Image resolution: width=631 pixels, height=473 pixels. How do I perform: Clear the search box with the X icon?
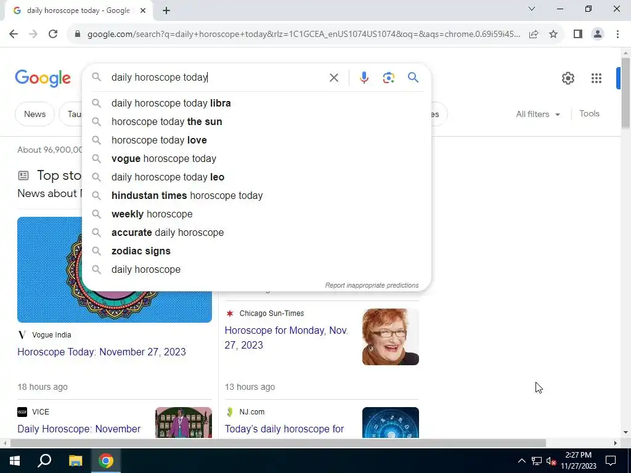[333, 78]
